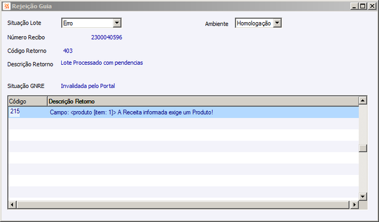Expand the Ambiente Homologação dropdown arrow
379x222 pixels.
click(x=277, y=23)
